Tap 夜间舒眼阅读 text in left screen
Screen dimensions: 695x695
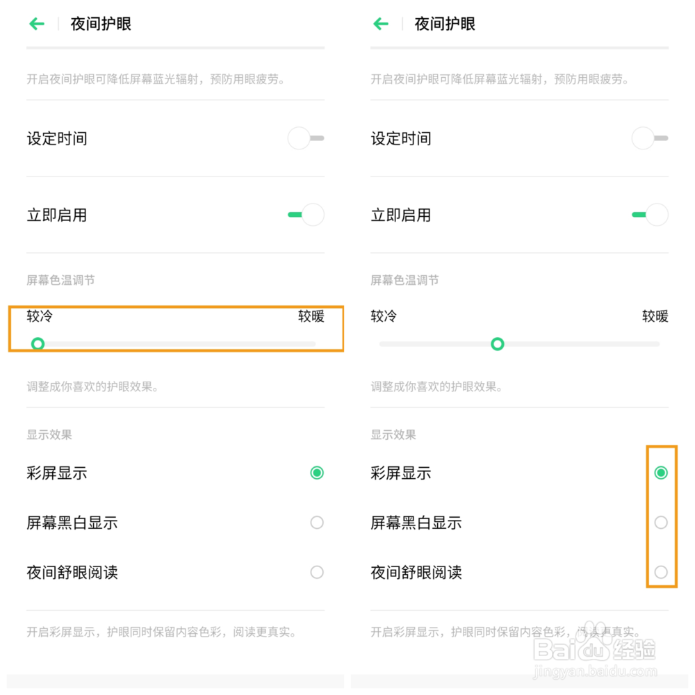click(x=72, y=573)
